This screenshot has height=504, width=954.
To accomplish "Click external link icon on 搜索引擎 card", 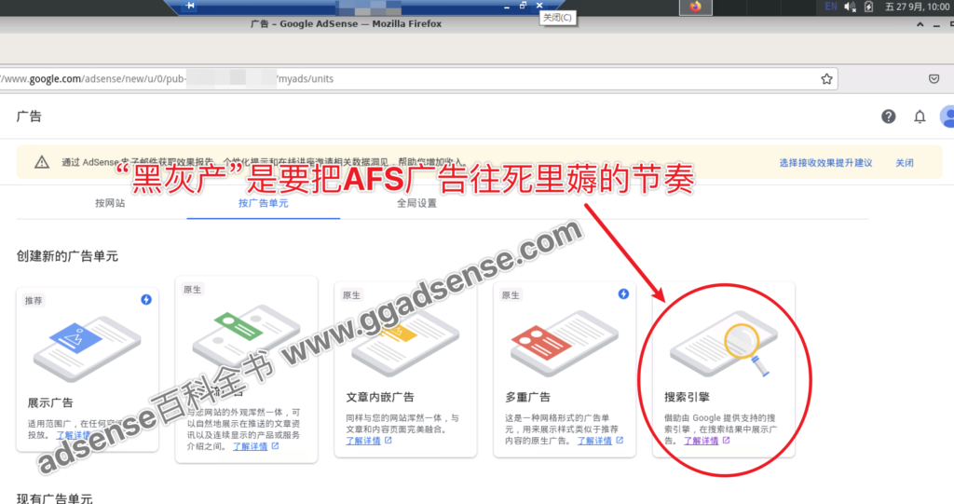I will pos(726,440).
